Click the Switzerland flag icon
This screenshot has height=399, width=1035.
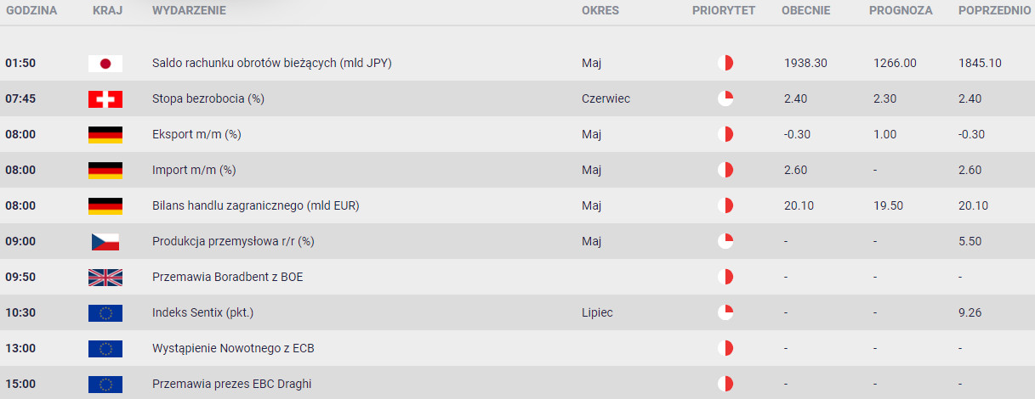tap(105, 98)
